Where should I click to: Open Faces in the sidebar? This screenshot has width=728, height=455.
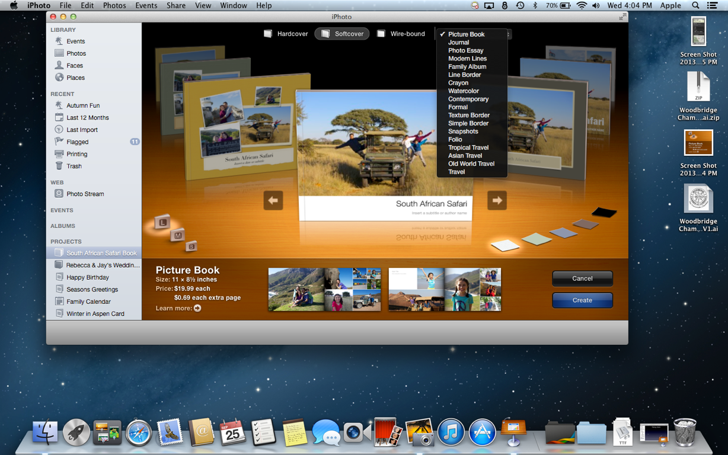pyautogui.click(x=74, y=66)
